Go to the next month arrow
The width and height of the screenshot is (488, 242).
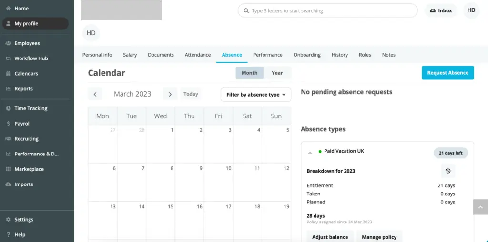click(x=170, y=94)
